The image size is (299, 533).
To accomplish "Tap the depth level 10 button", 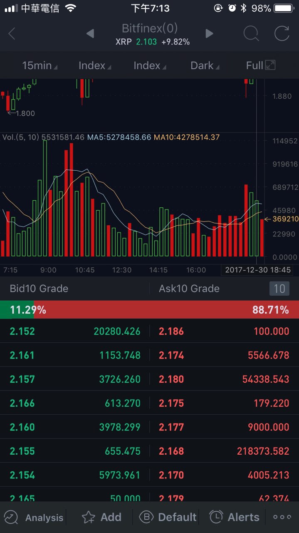I will [279, 289].
